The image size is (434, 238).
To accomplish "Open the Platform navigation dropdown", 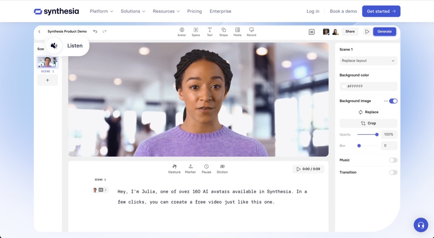I will [101, 11].
